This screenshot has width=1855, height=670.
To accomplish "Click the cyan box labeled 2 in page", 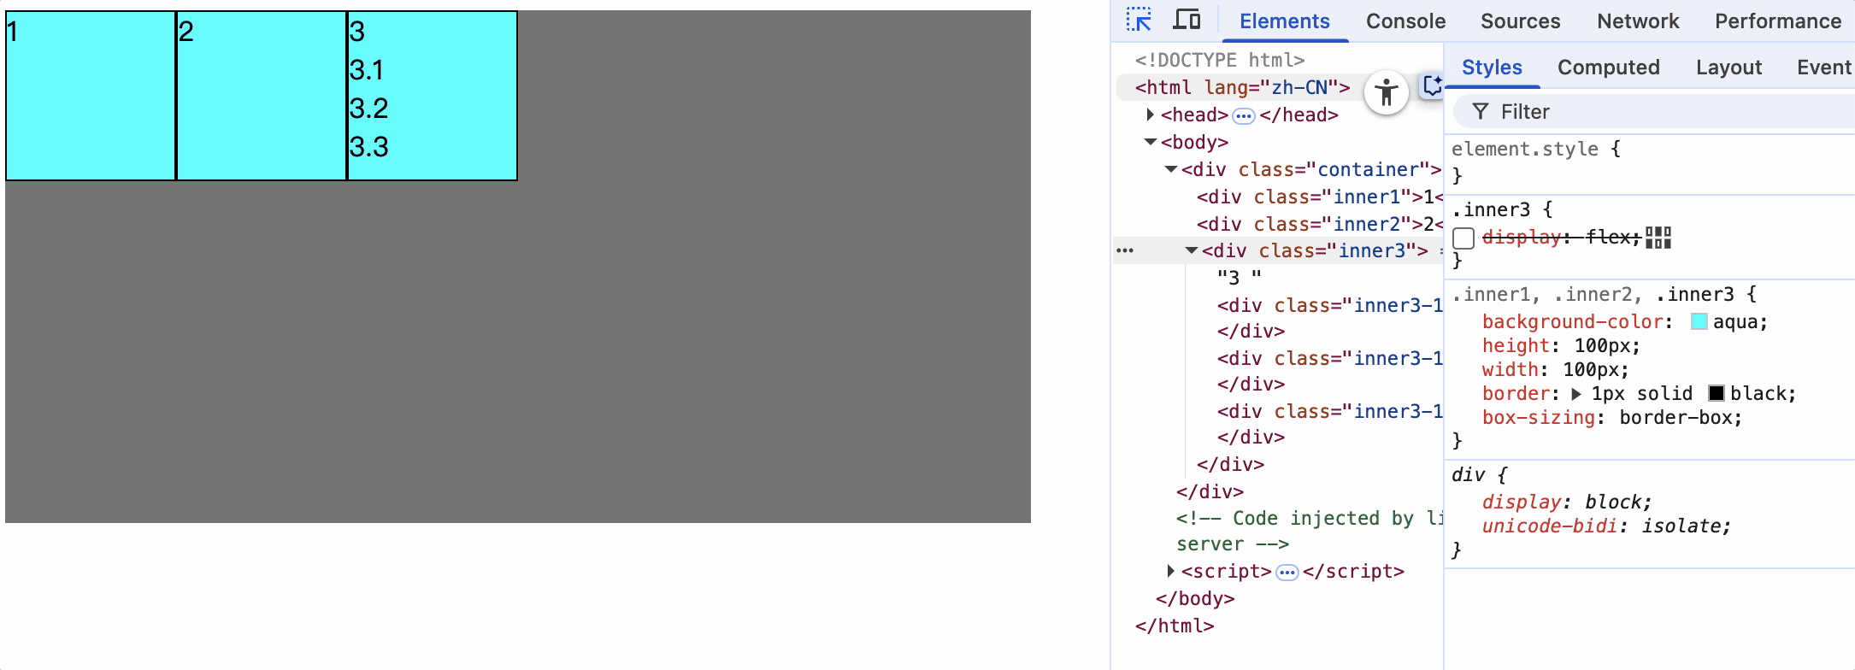I will pos(262,96).
